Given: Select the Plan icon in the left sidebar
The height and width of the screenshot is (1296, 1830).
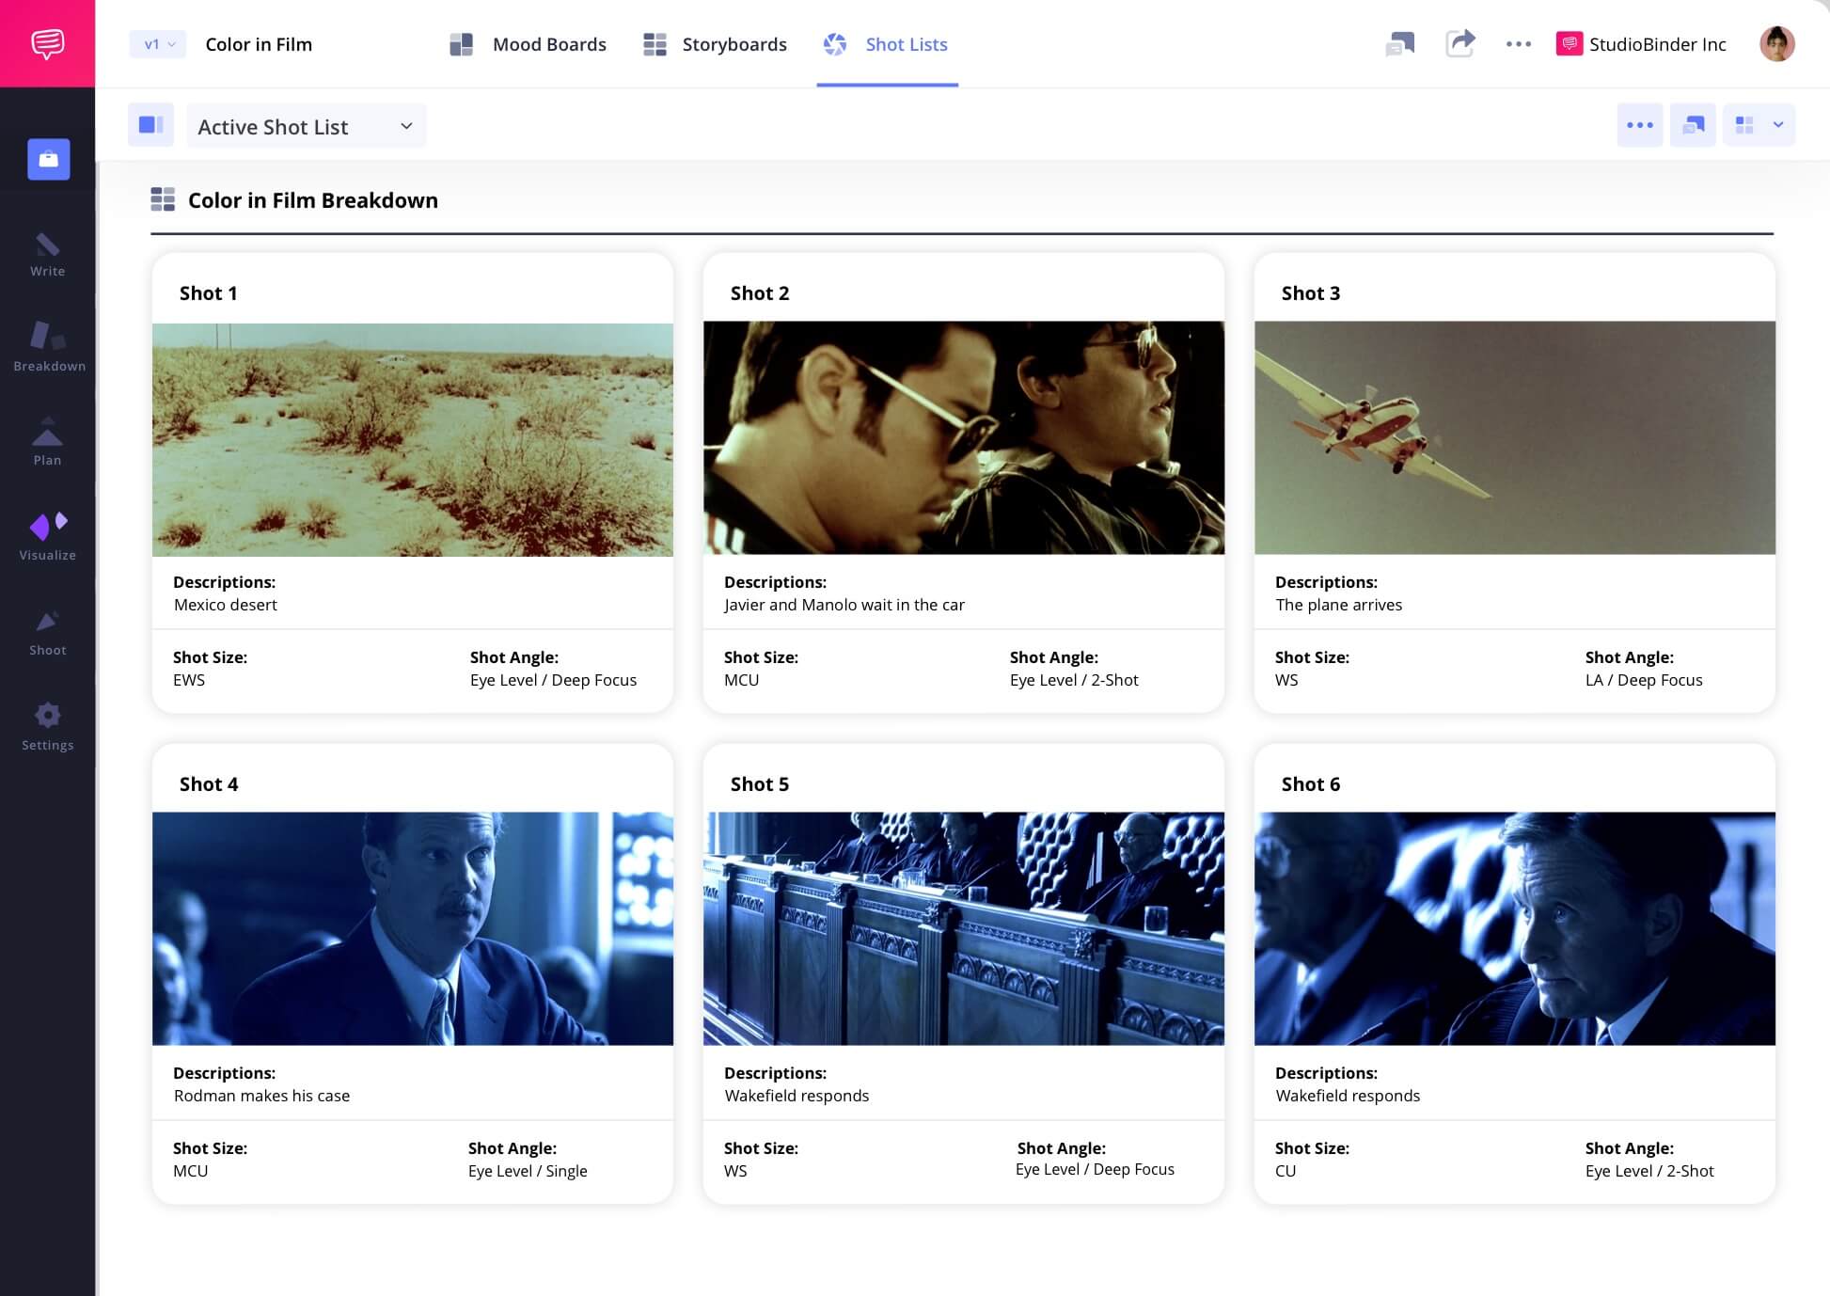Looking at the screenshot, I should [47, 437].
